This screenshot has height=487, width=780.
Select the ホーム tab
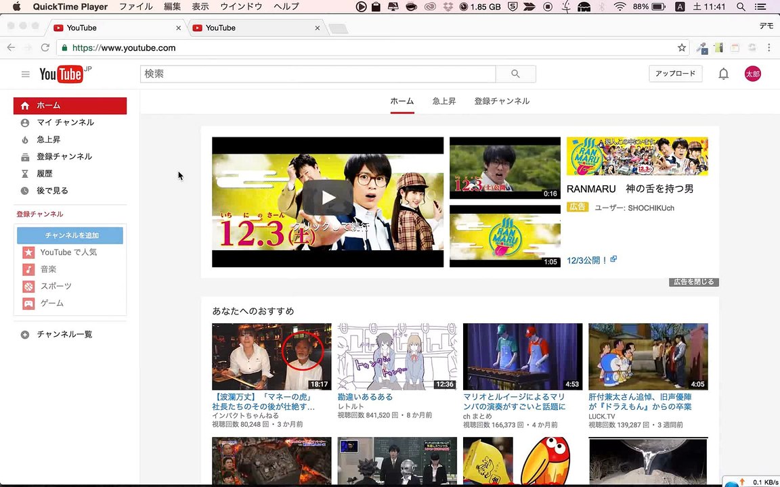pos(402,101)
